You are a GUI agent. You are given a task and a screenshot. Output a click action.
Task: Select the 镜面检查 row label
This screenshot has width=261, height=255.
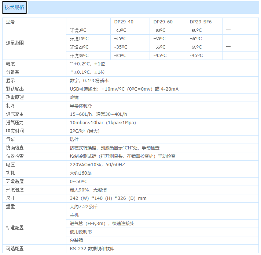point(15,148)
